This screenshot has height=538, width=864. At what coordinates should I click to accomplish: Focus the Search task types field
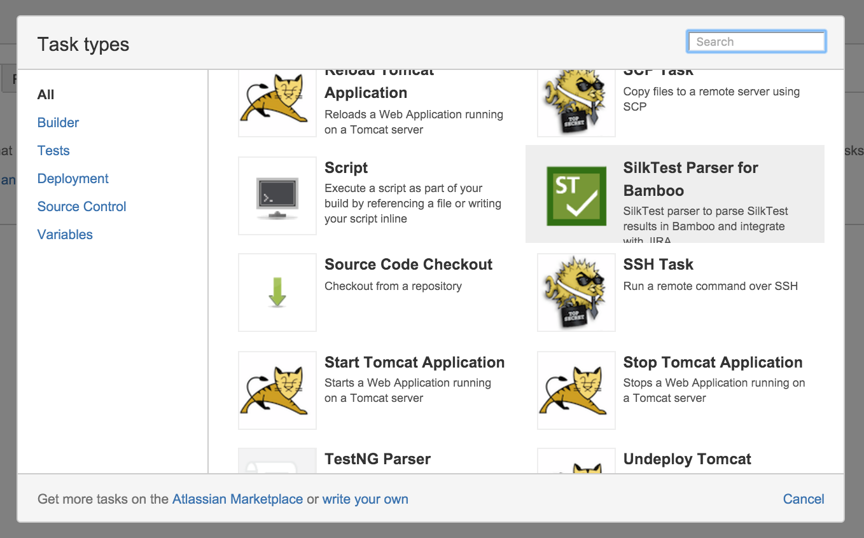coord(756,42)
